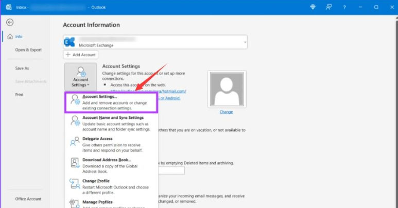Go back using the circled arrow
The height and width of the screenshot is (208, 398).
(10, 22)
